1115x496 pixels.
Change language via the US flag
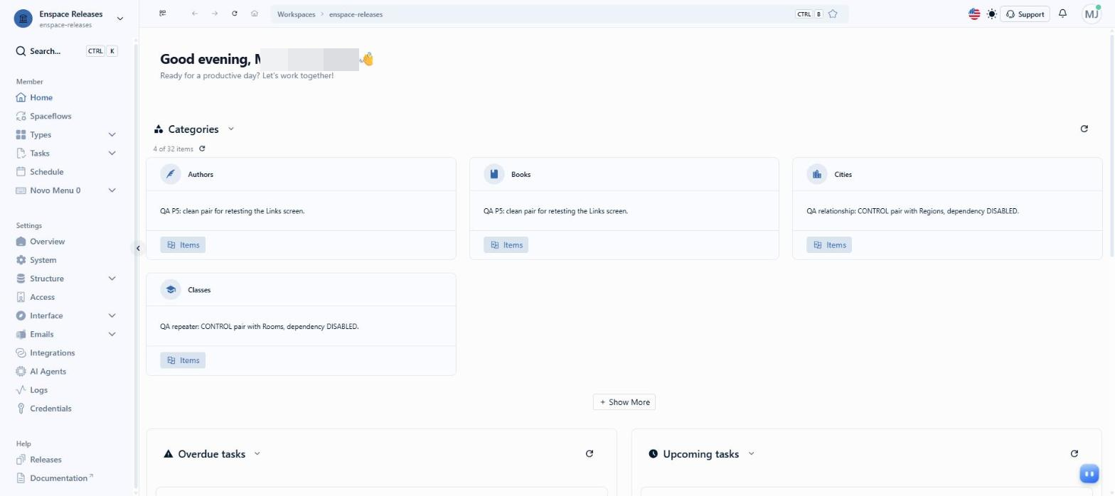pyautogui.click(x=974, y=14)
